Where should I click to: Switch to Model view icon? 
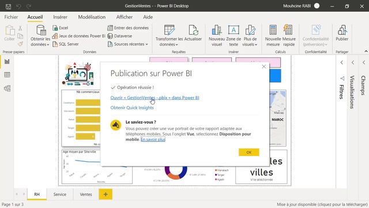tap(7, 88)
